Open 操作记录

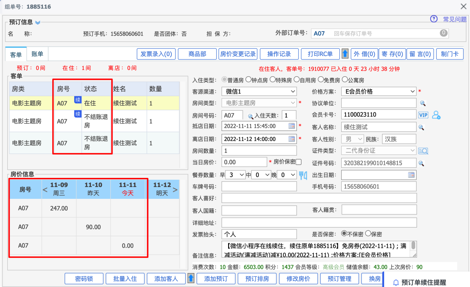pyautogui.click(x=279, y=54)
